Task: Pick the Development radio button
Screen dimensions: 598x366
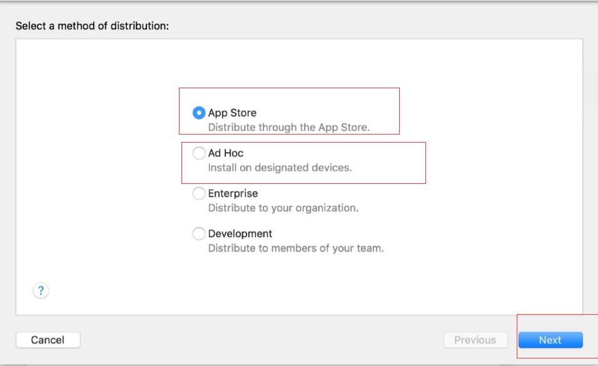Action: coord(199,234)
